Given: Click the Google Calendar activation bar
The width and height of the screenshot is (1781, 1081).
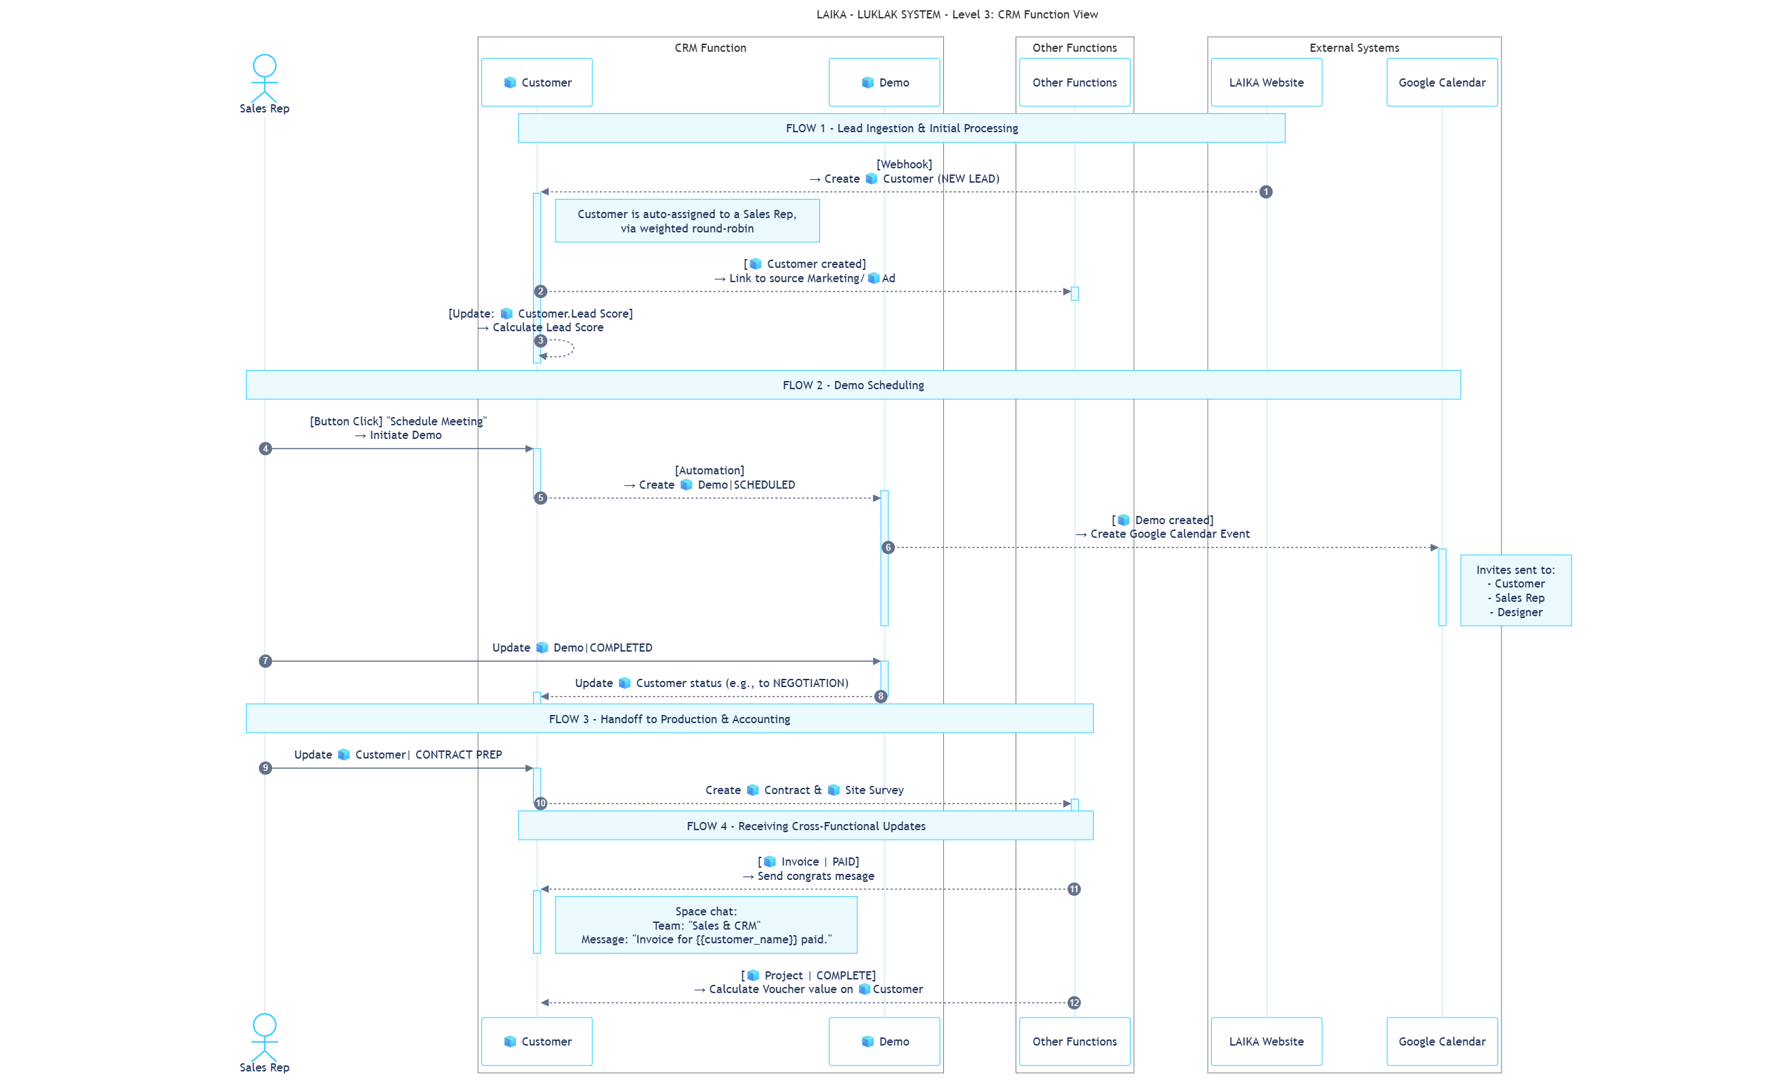Looking at the screenshot, I should 1442,588.
